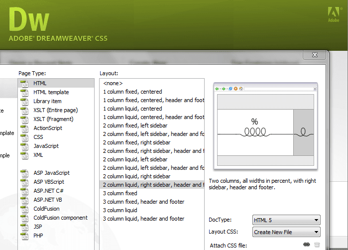Choose 2 column liquid, right sidebar, header and footer
Screen dimensions: 348x250
click(x=152, y=185)
